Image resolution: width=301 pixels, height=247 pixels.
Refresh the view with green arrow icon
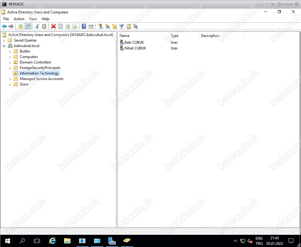68,26
